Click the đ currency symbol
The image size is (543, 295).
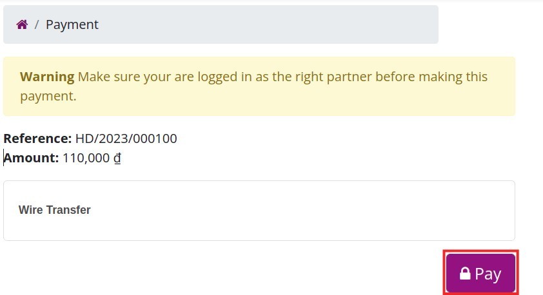tap(118, 158)
